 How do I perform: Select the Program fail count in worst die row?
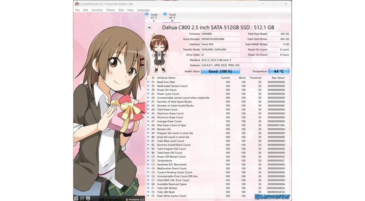[218, 133]
